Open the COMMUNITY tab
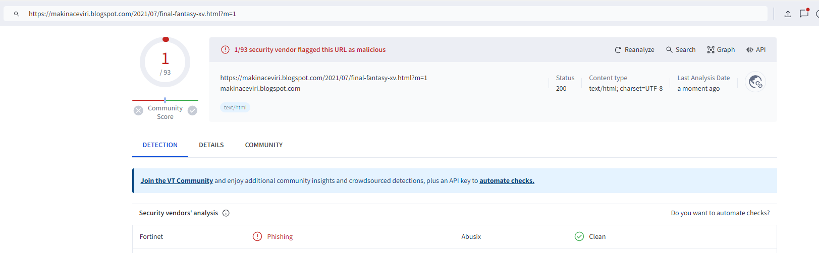The image size is (819, 253). tap(263, 145)
